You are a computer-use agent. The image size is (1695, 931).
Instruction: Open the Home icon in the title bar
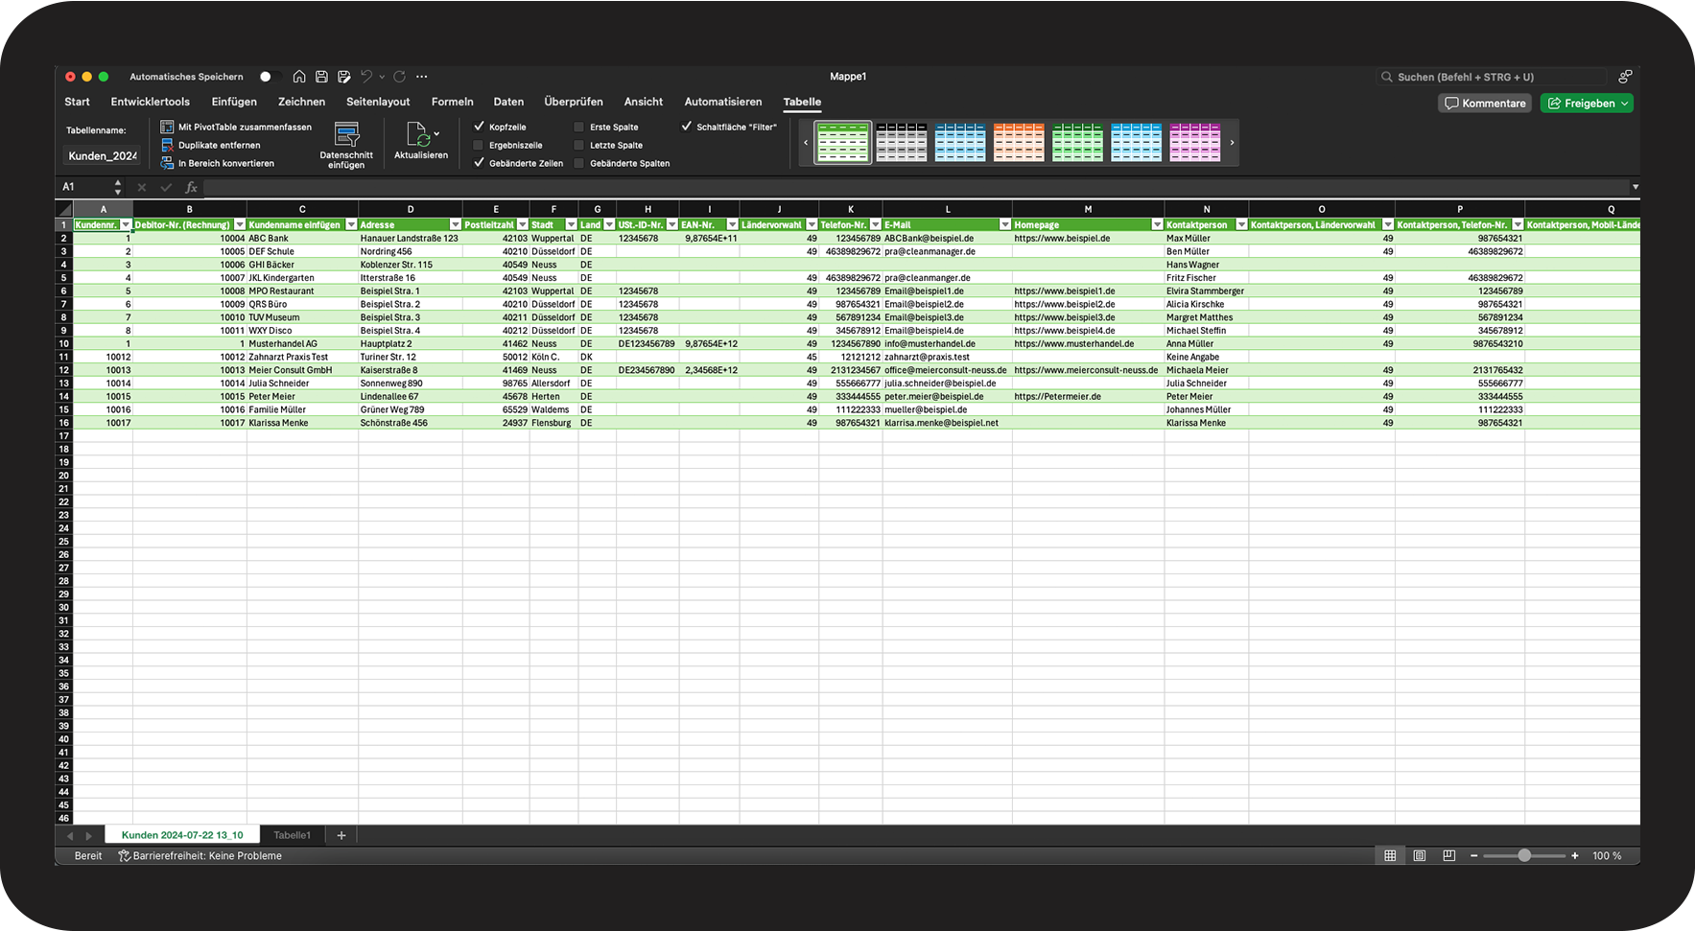(x=299, y=77)
